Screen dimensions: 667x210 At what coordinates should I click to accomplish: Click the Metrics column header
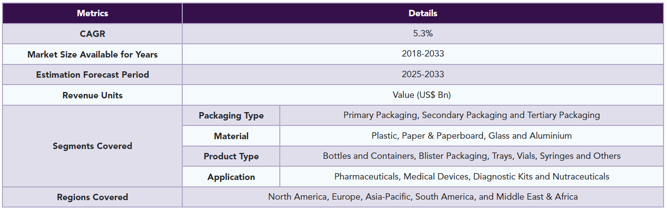point(92,13)
